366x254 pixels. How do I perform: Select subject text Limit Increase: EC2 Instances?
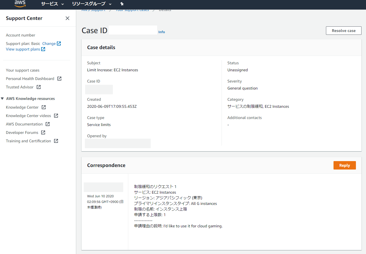point(113,70)
